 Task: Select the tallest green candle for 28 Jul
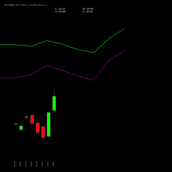click(49, 125)
